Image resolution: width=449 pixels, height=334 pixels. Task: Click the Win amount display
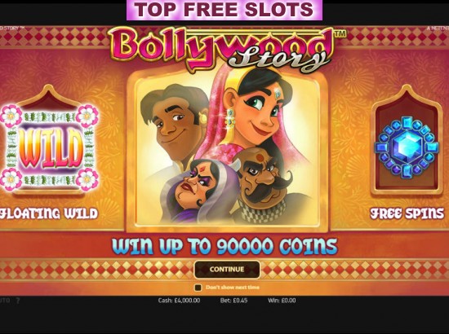pyautogui.click(x=282, y=301)
